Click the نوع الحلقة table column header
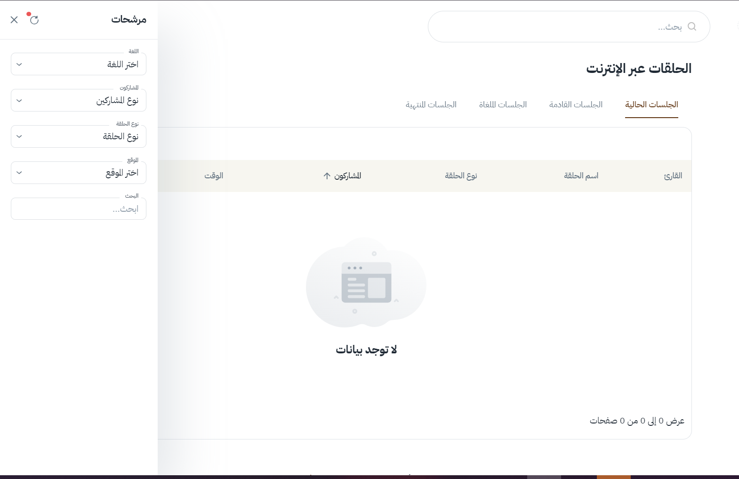The image size is (739, 479). pyautogui.click(x=461, y=176)
